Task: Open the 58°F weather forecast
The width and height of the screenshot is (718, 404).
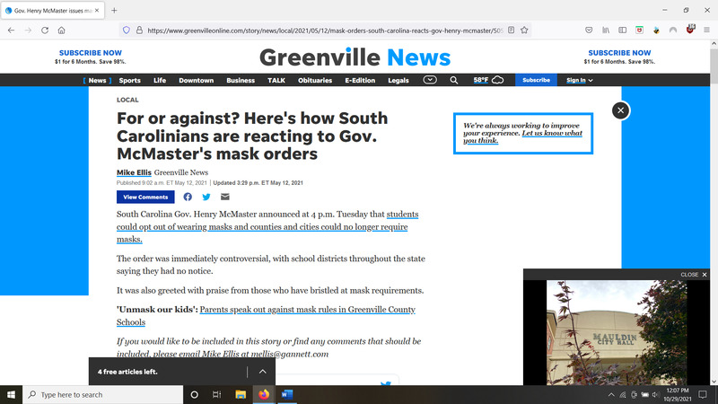Action: point(488,80)
